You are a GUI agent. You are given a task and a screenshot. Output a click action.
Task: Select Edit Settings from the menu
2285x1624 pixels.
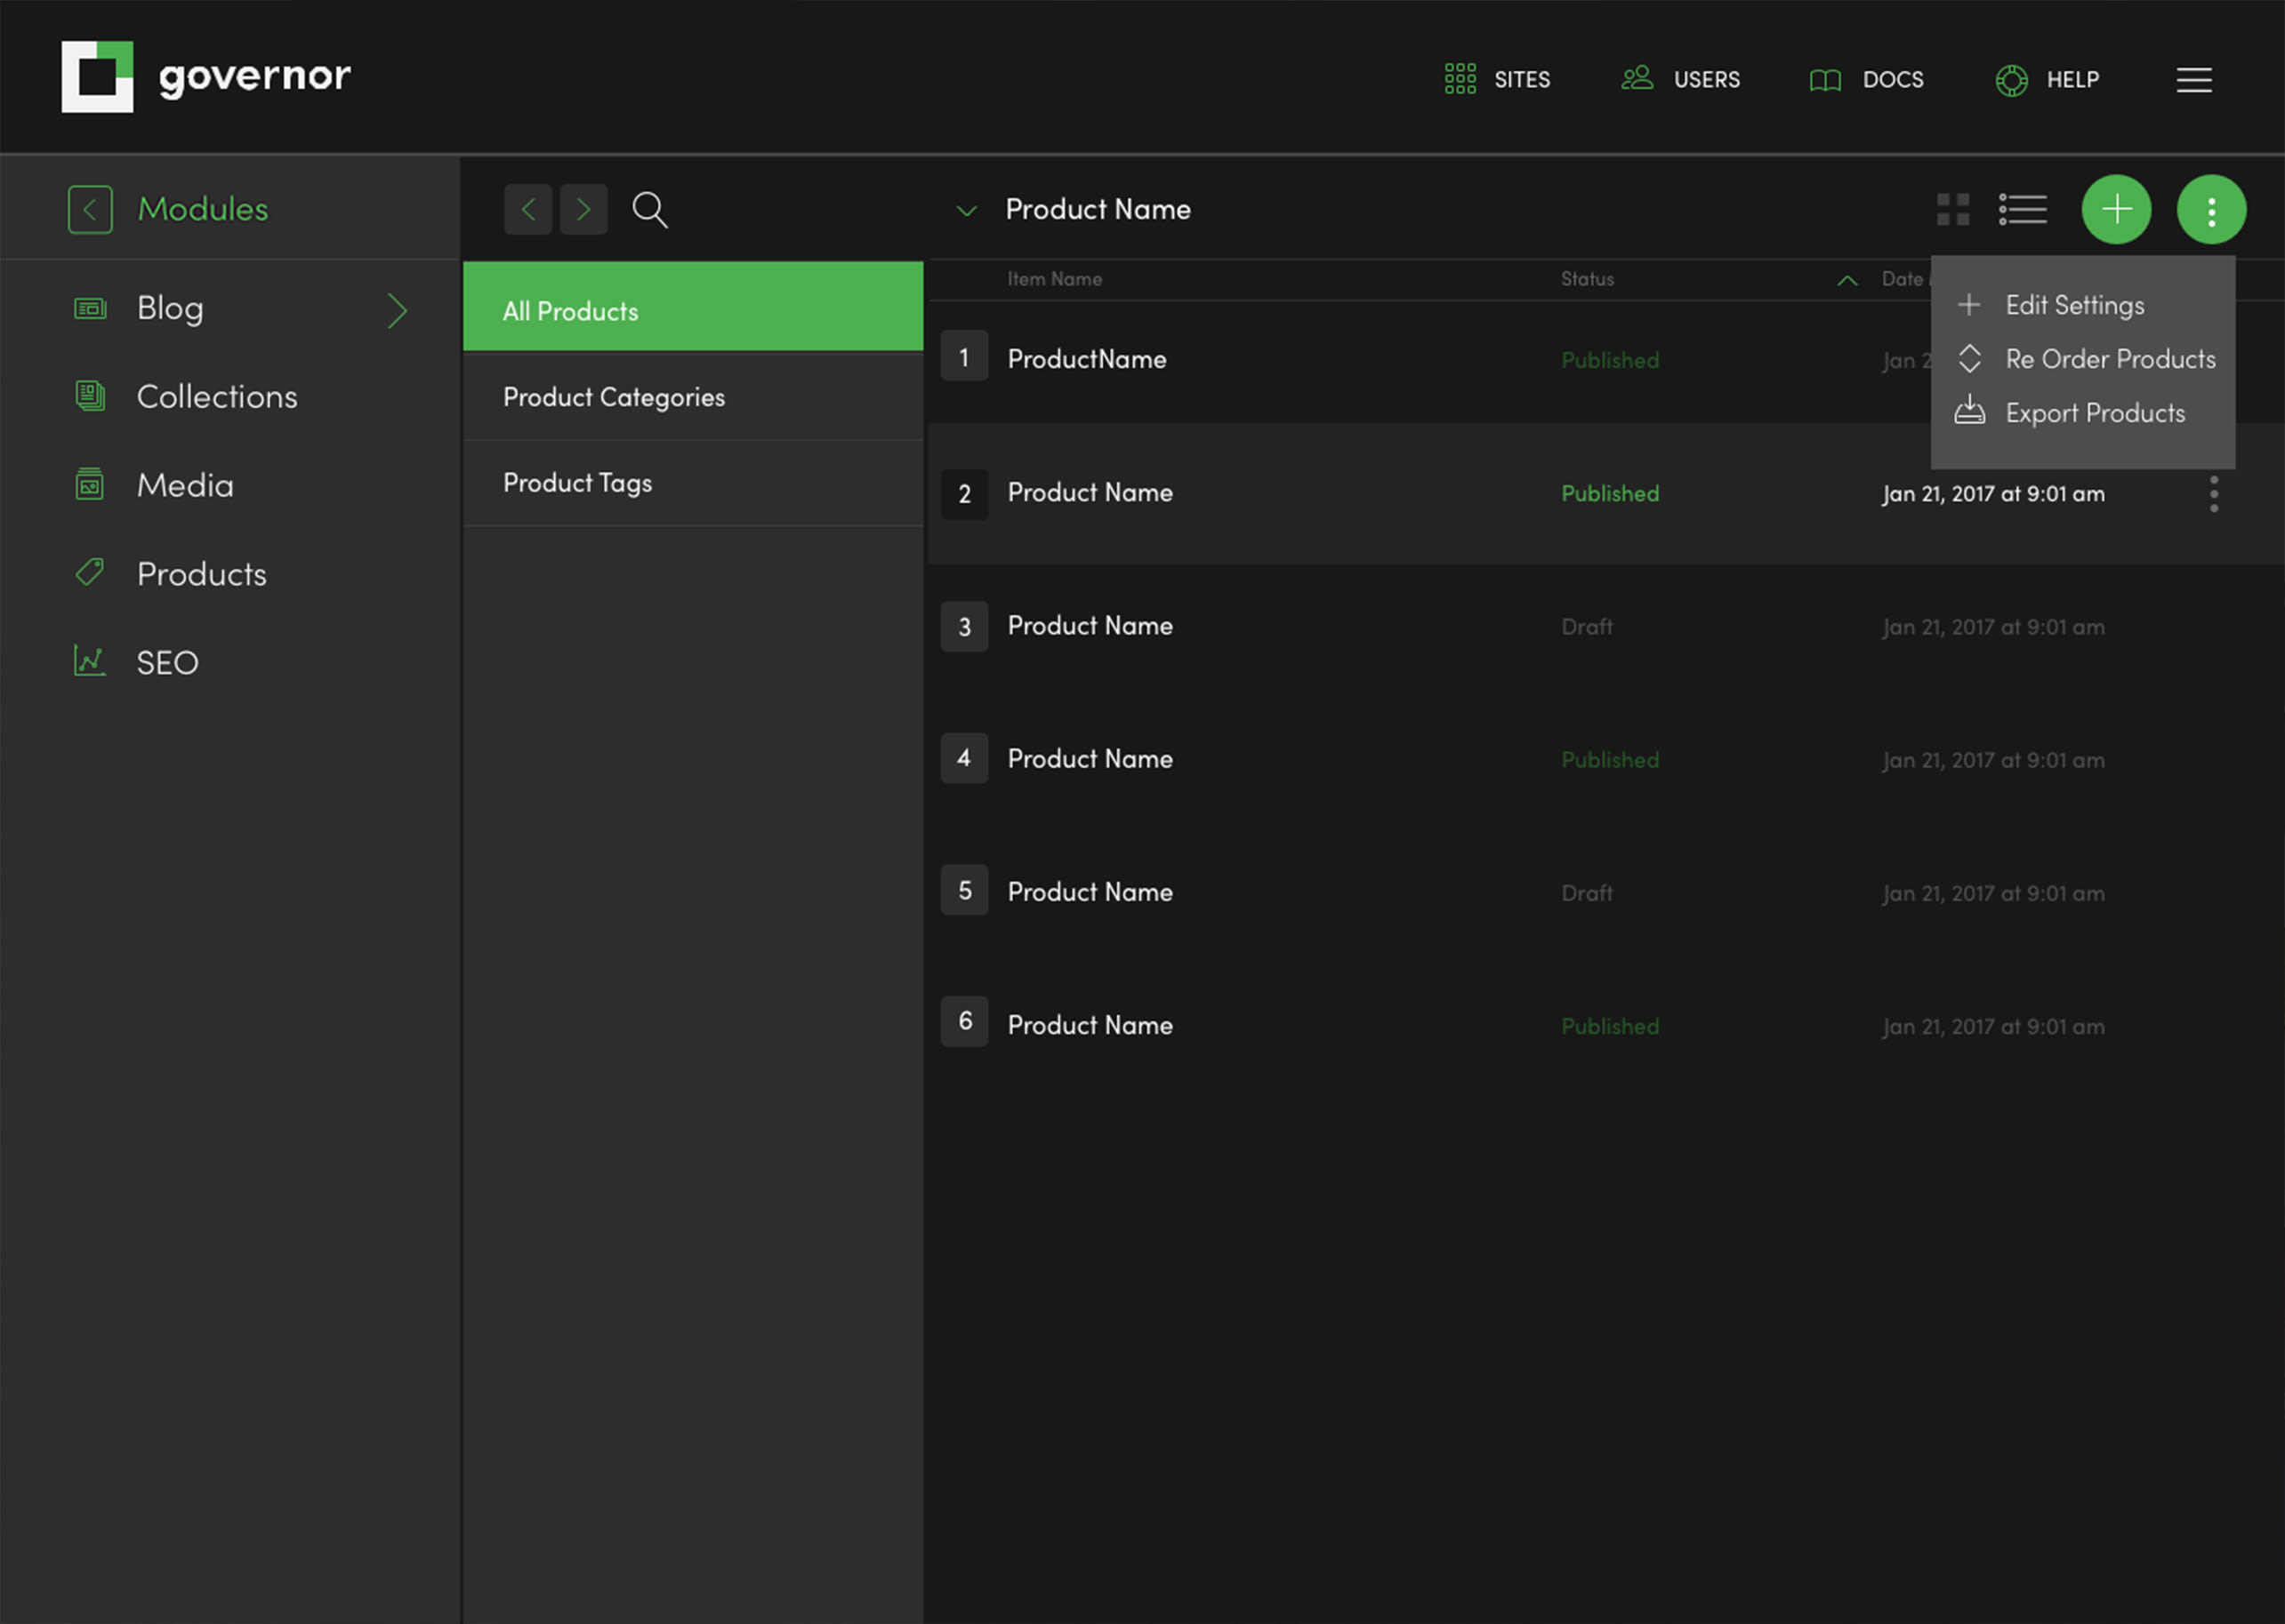(x=2073, y=305)
